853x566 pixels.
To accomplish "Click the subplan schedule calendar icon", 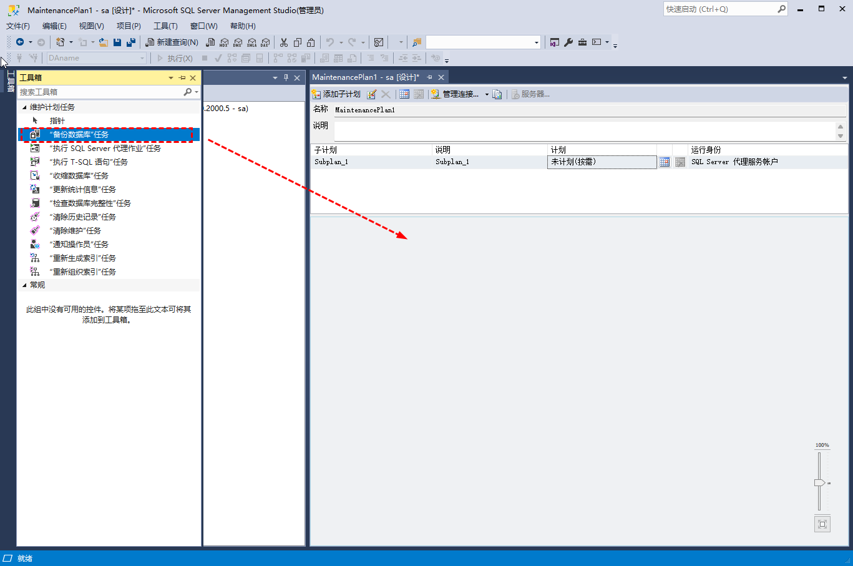I will coord(665,162).
